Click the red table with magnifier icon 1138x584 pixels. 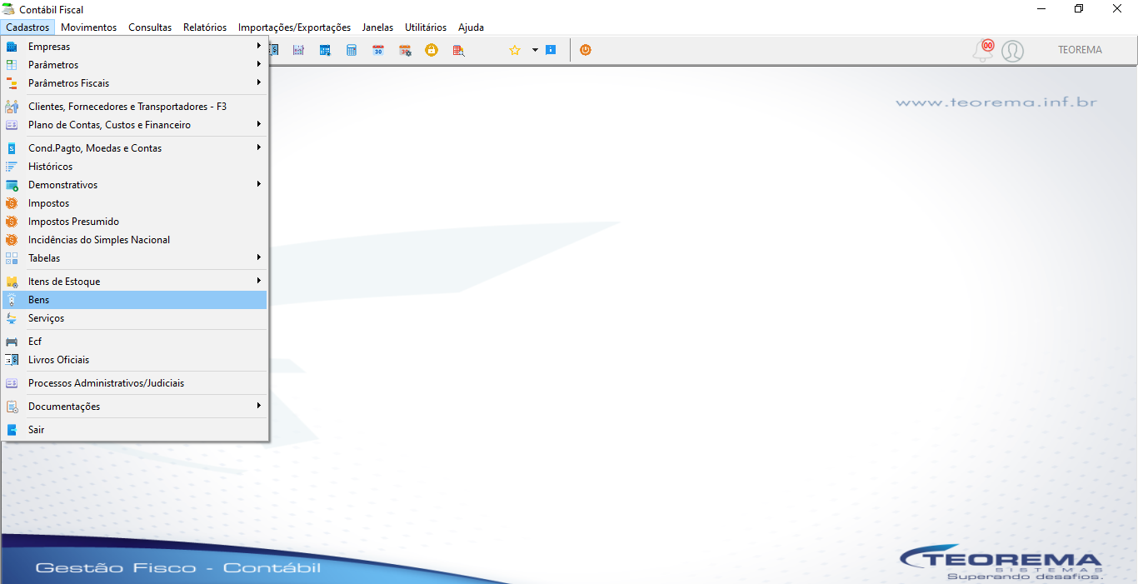[458, 50]
